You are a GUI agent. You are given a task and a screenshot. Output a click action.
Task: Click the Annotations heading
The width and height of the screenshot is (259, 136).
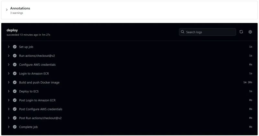20,8
